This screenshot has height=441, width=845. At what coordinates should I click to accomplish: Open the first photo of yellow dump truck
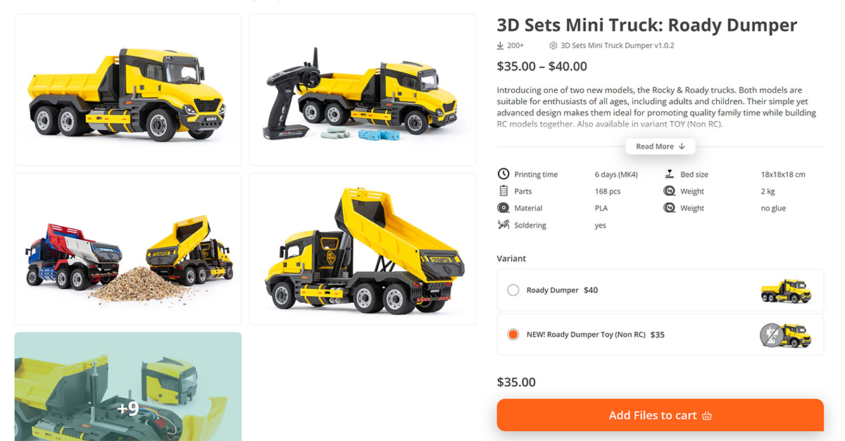click(x=128, y=90)
